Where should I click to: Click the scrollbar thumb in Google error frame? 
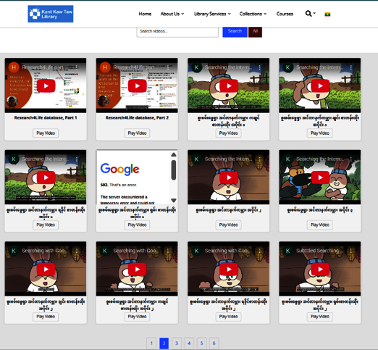click(x=174, y=170)
